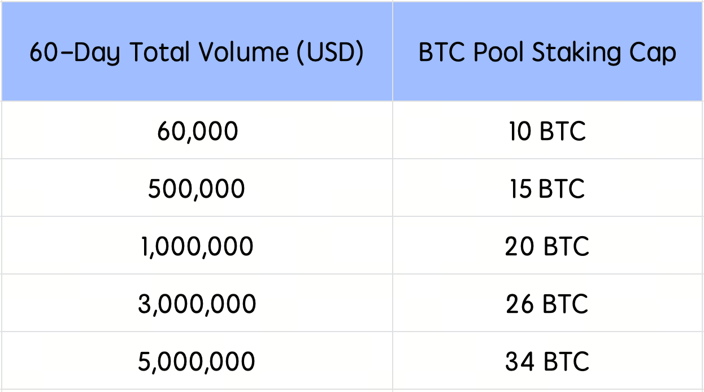Select the 3,000,000 volume cell
The width and height of the screenshot is (704, 392).
point(197,304)
